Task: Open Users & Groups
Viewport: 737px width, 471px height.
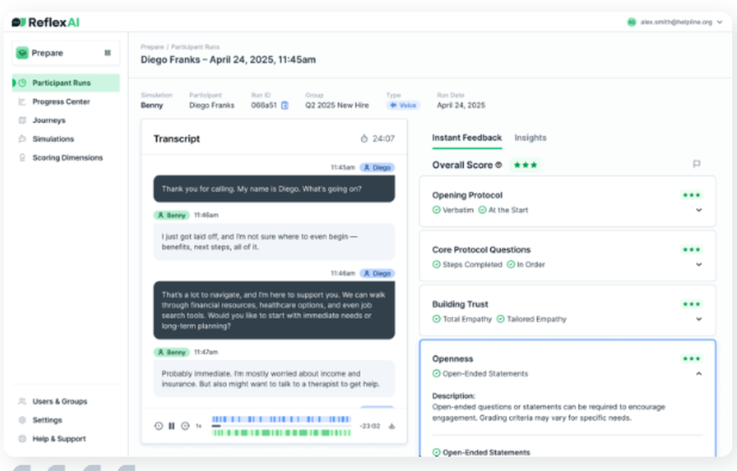Action: point(60,402)
